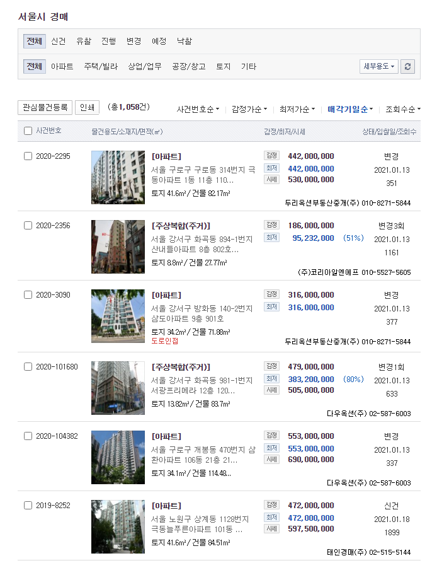
Task: Open the 세부용도 dropdown
Action: point(379,66)
